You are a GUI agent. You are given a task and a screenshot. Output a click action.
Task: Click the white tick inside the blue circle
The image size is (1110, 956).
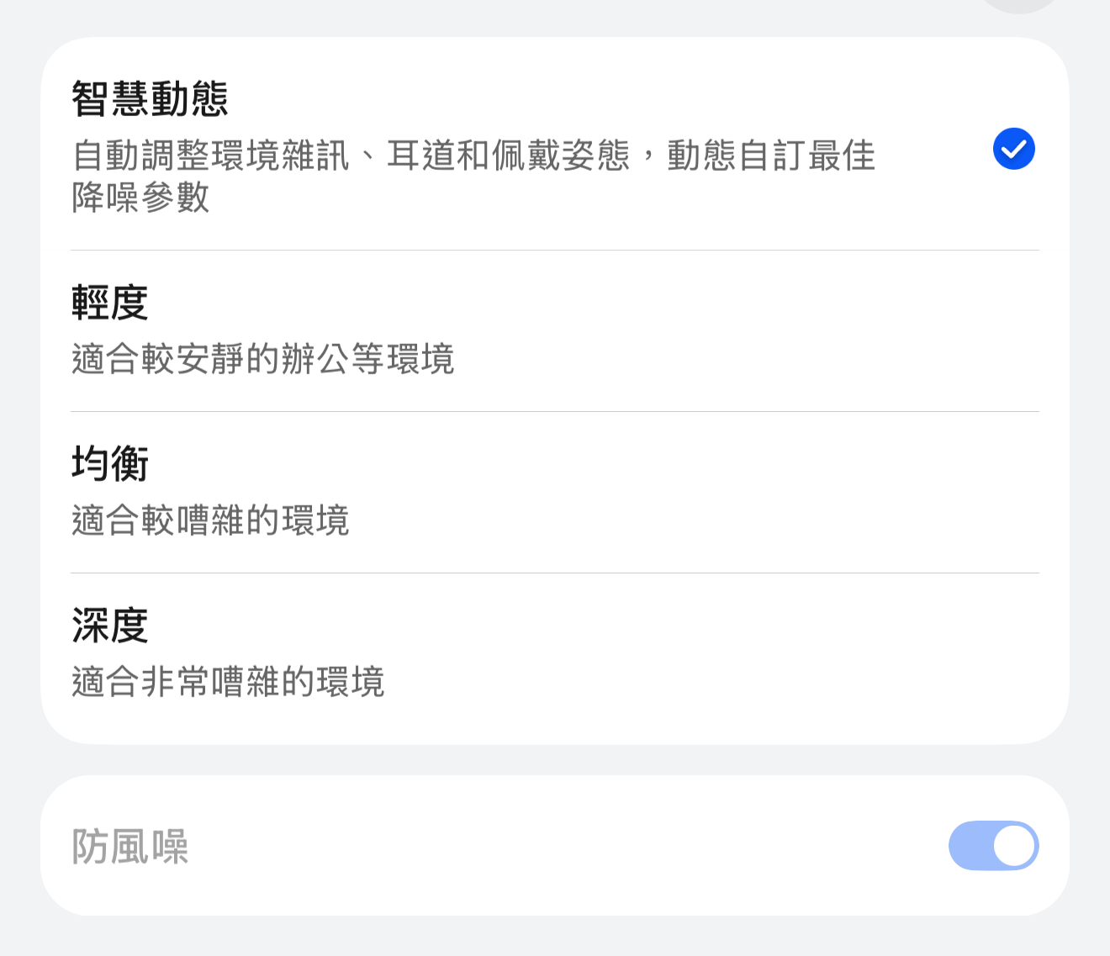(1014, 150)
